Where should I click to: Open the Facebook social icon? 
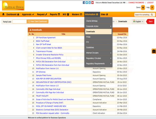84,3
